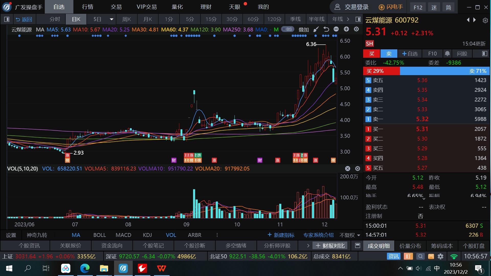Toggle the BS buy-sell markers switch
Image resolution: width=491 pixels, height=276 pixels.
tap(288, 29)
